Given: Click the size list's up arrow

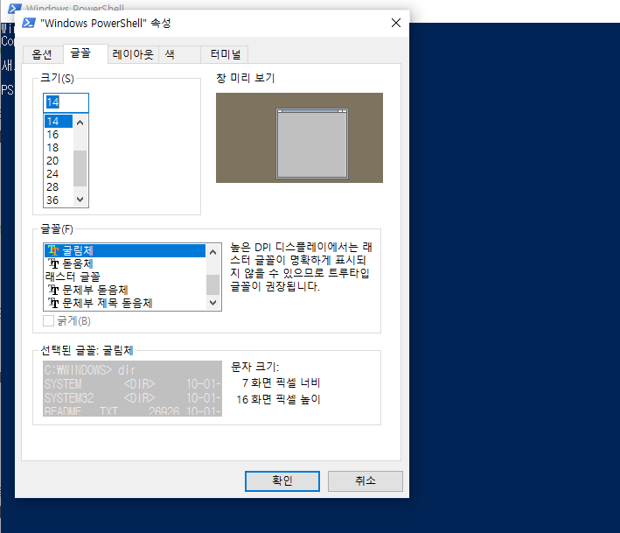Looking at the screenshot, I should tap(80, 123).
